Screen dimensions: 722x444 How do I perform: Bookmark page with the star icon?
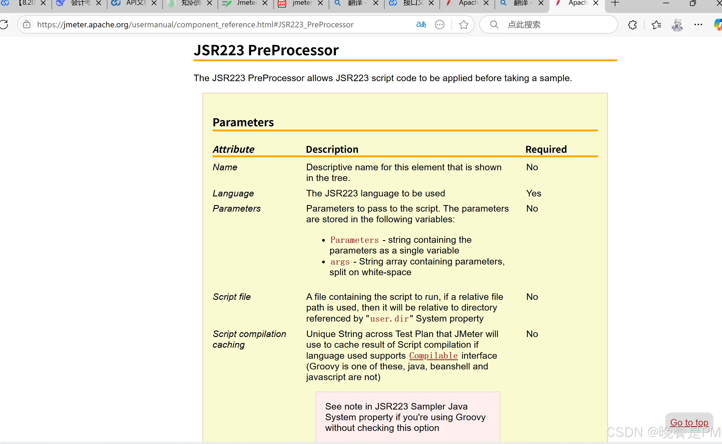click(464, 24)
